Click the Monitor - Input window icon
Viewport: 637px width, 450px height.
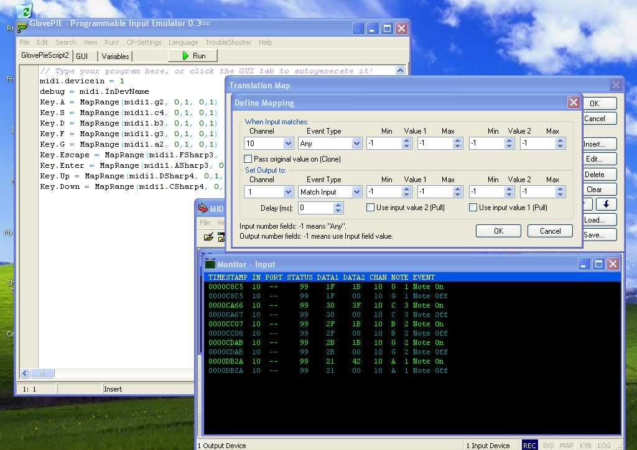tap(210, 264)
